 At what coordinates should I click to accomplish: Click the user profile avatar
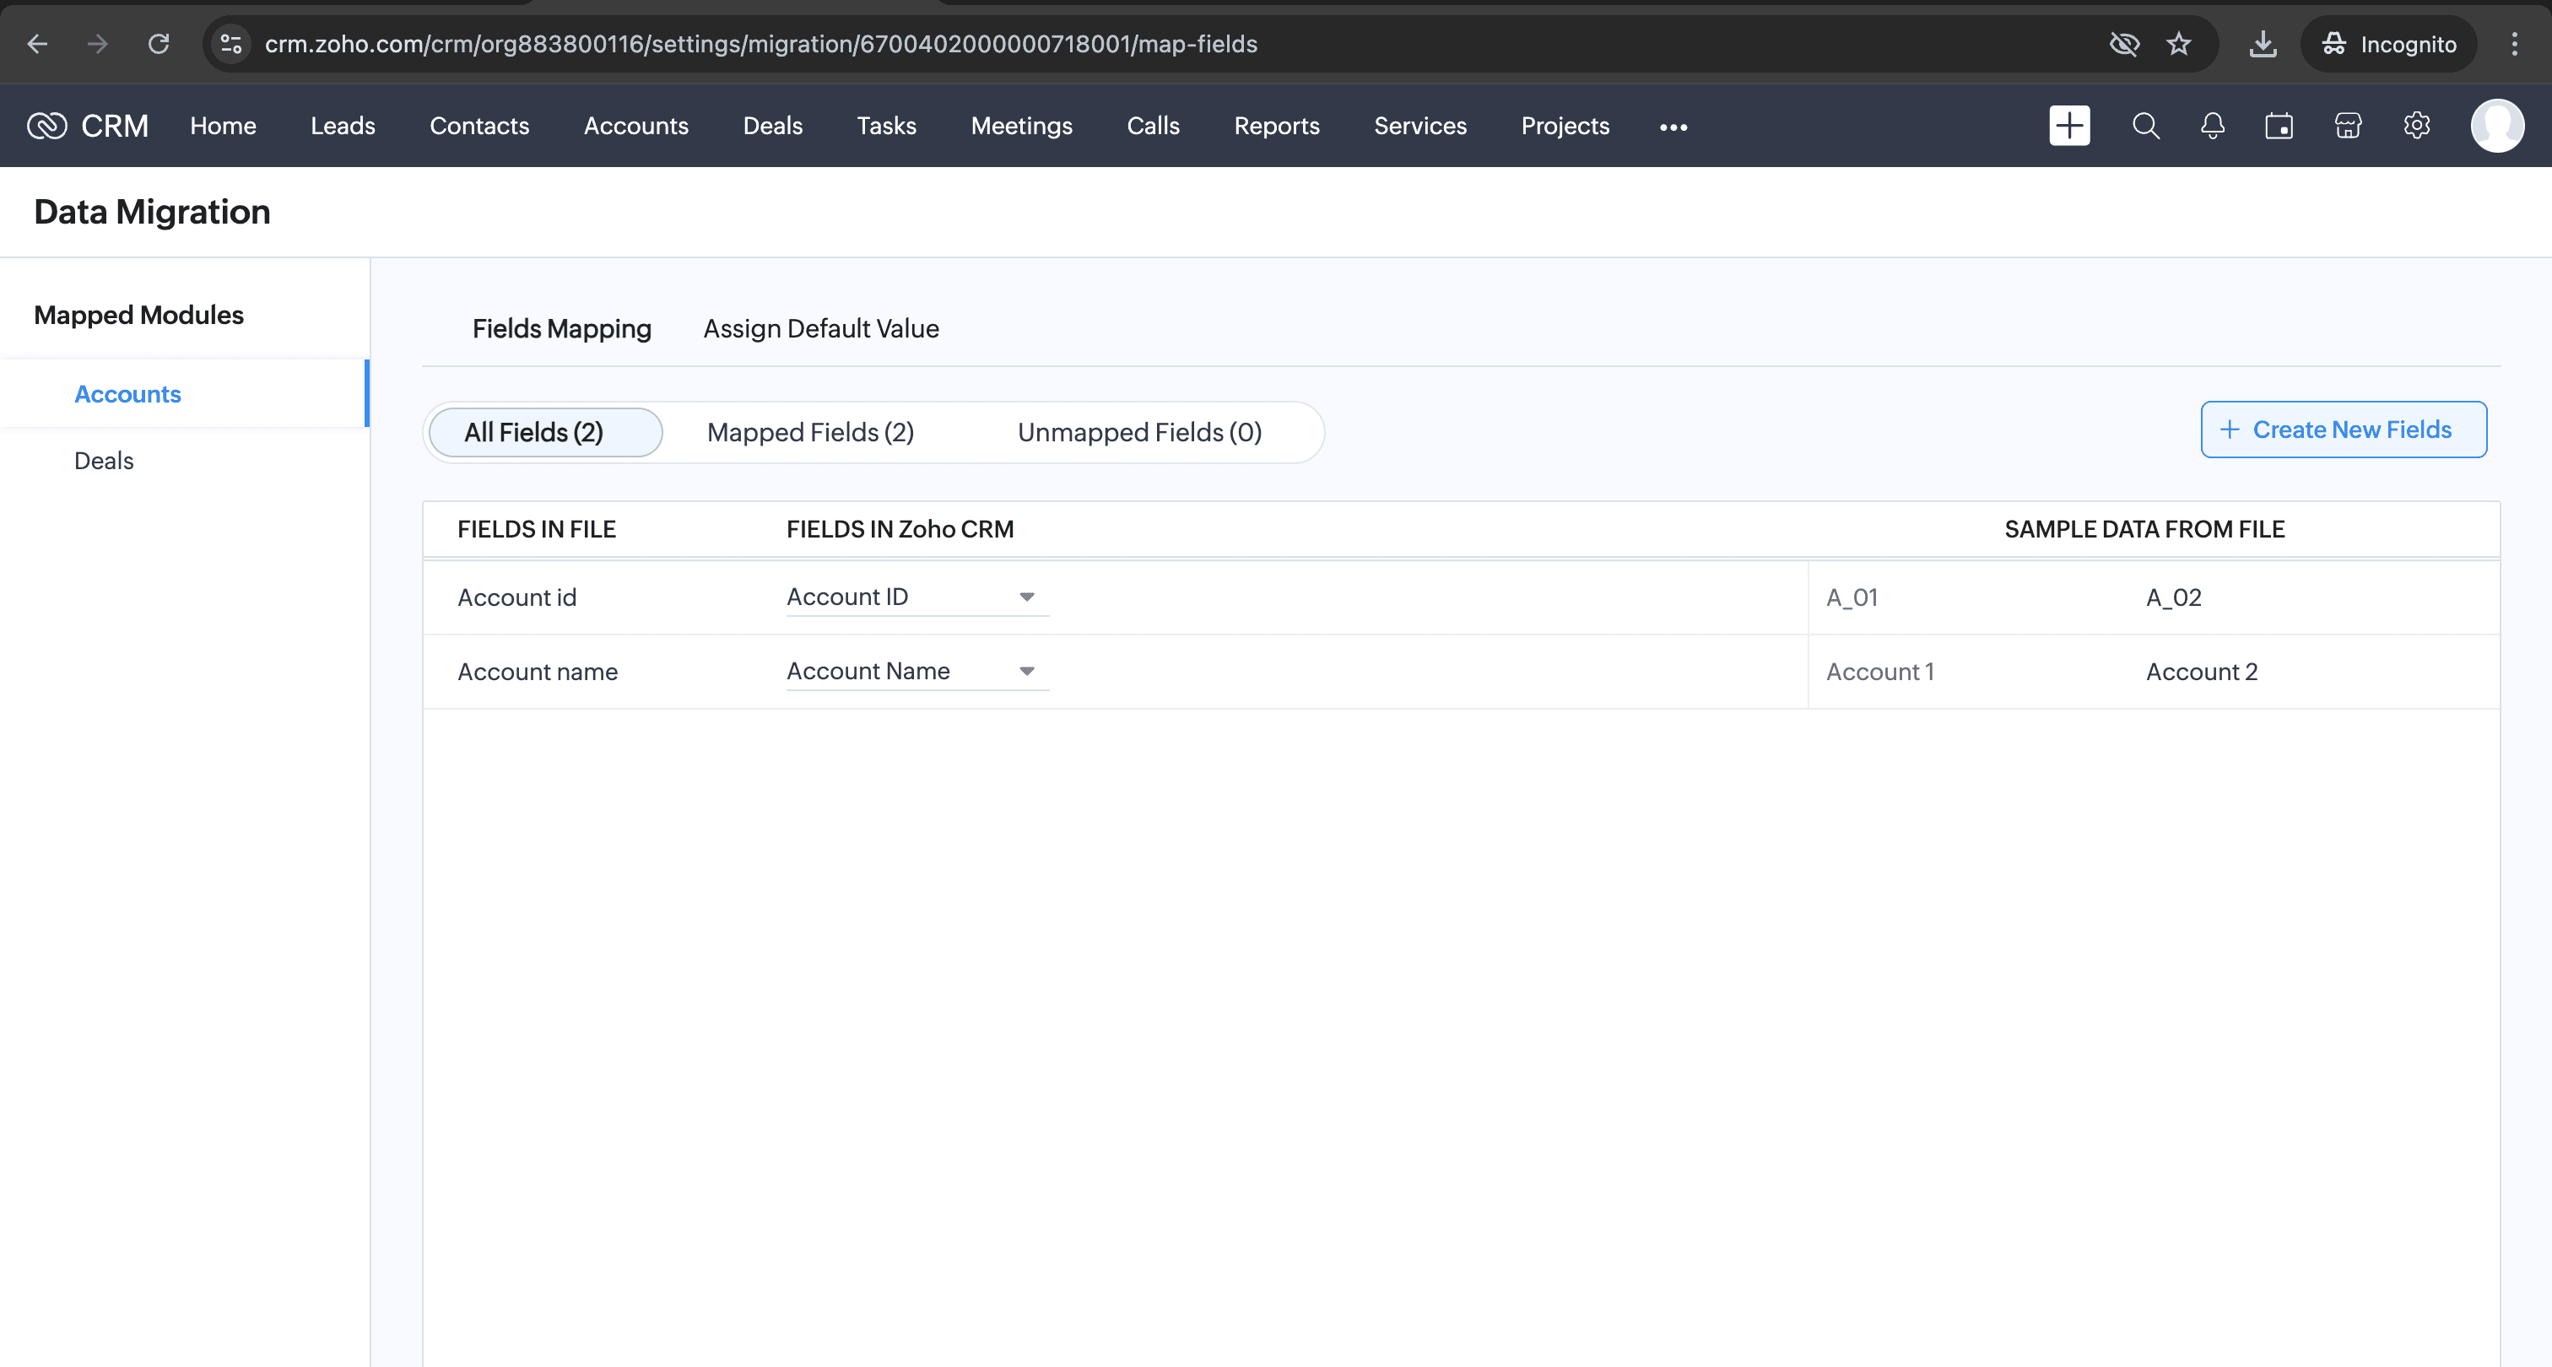[2496, 126]
